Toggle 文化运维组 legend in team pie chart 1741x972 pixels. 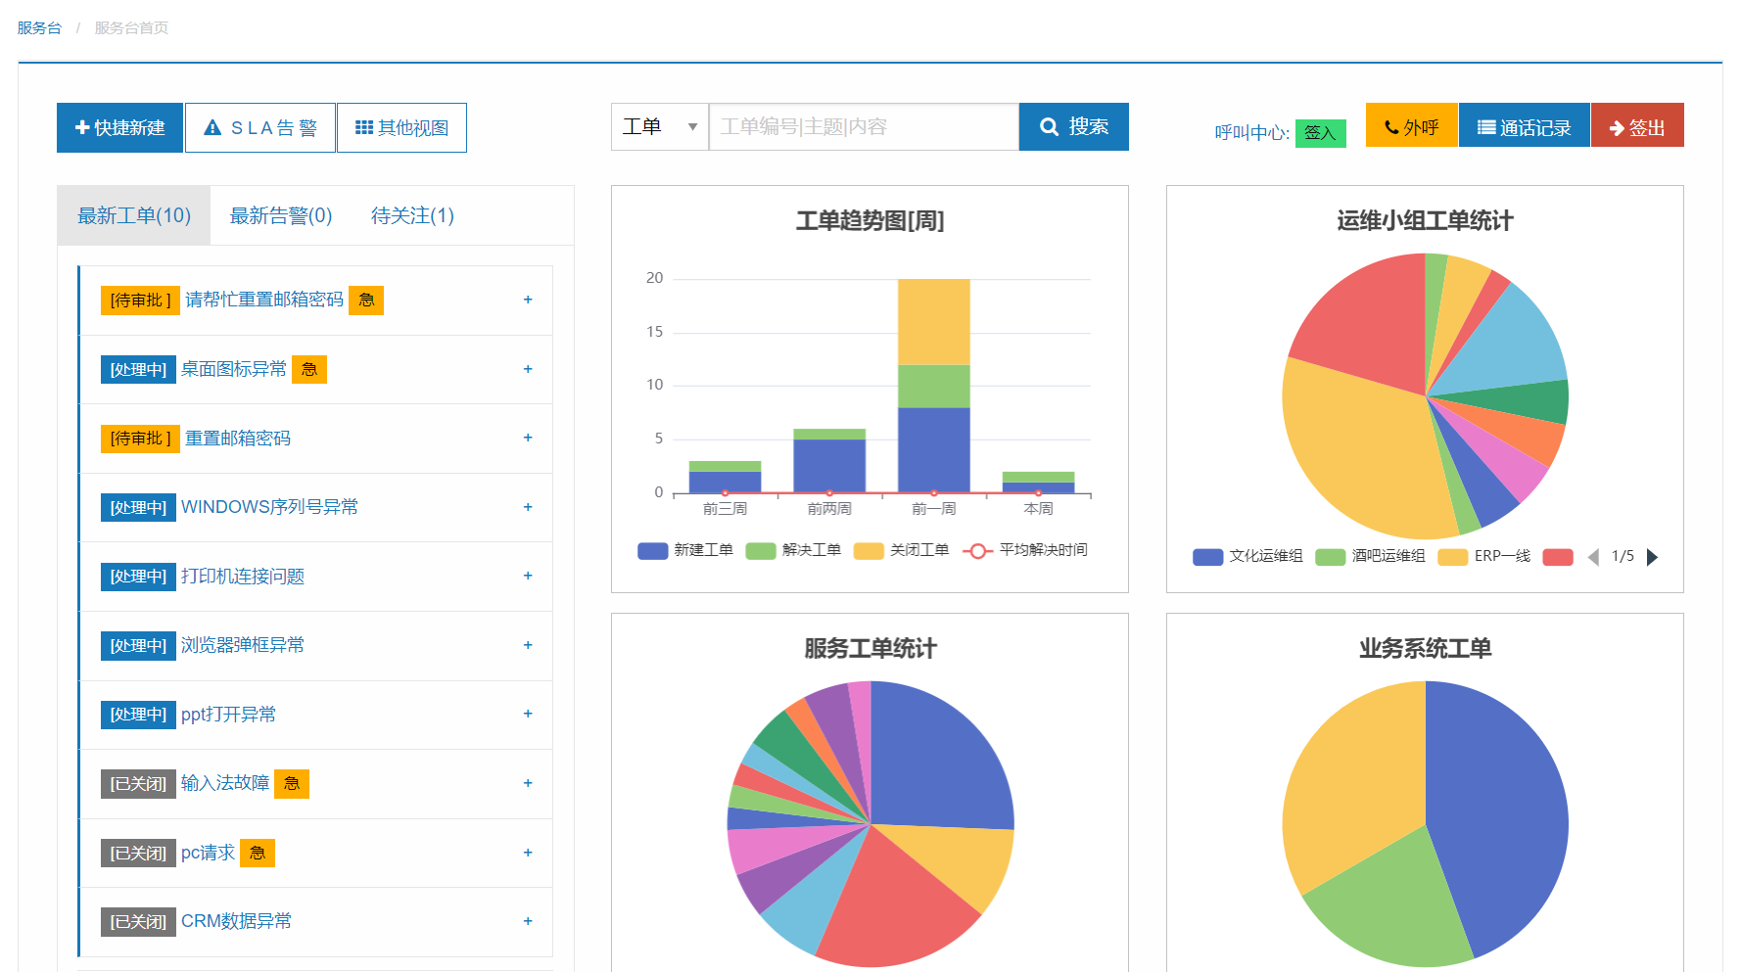[1208, 557]
